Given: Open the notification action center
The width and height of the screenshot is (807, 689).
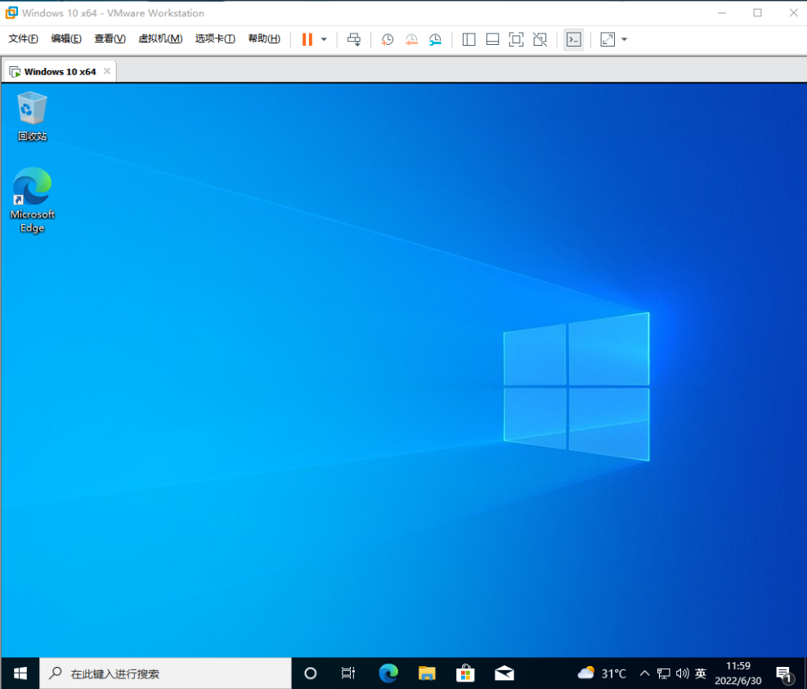Looking at the screenshot, I should point(784,673).
